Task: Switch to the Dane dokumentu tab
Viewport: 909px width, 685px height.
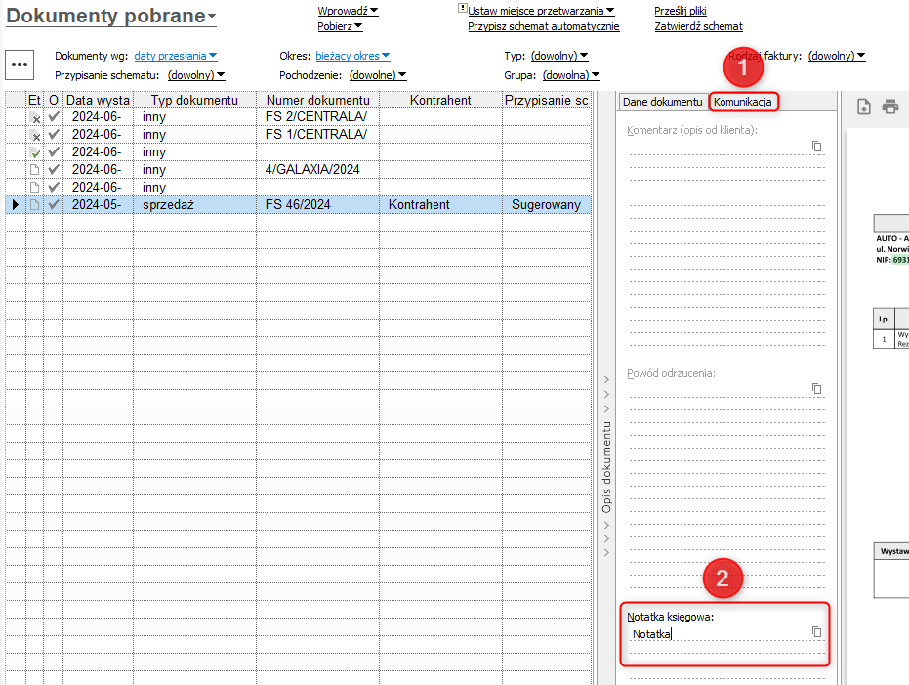Action: coord(663,102)
